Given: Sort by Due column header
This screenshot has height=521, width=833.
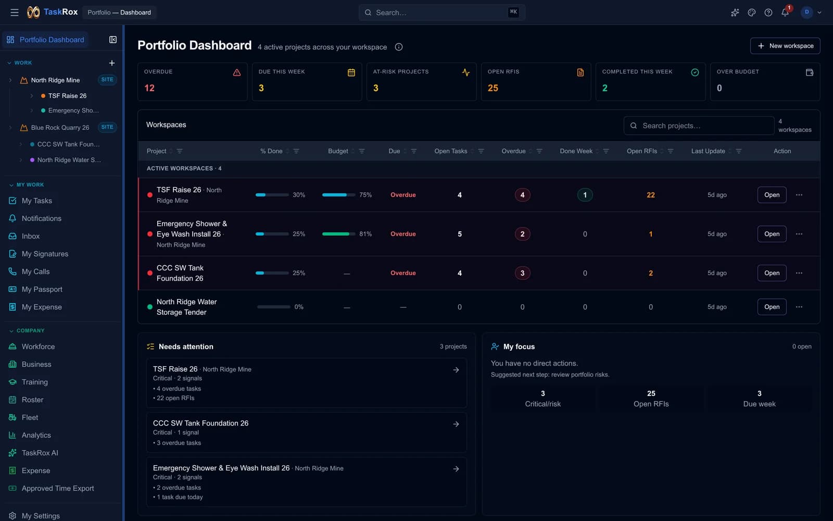Looking at the screenshot, I should [x=394, y=151].
